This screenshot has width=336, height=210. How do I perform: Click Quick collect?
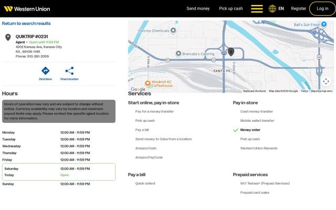(x=145, y=183)
